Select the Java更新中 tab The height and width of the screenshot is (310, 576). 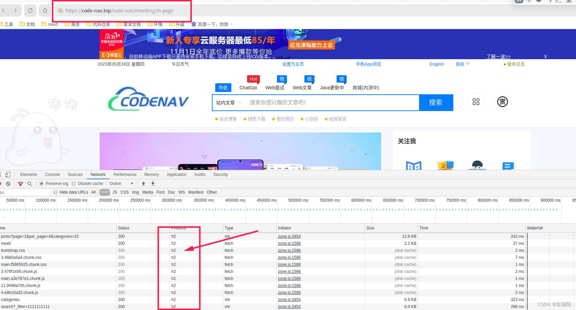tap(332, 88)
